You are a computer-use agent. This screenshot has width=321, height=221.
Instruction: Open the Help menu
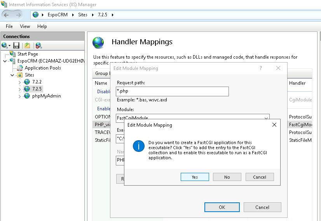click(42, 26)
